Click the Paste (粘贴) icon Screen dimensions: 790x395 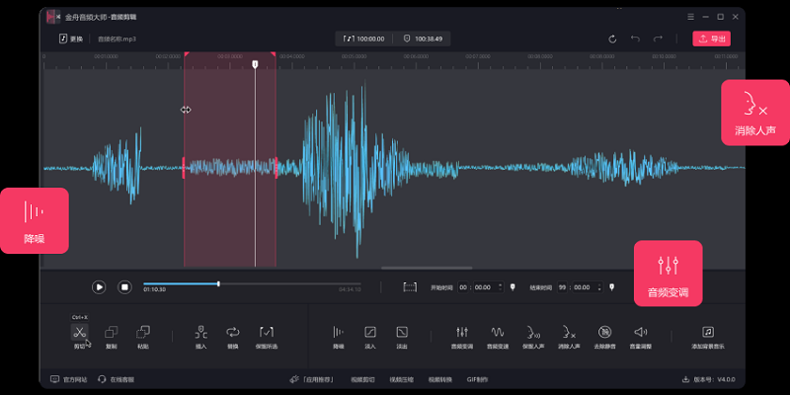[143, 333]
